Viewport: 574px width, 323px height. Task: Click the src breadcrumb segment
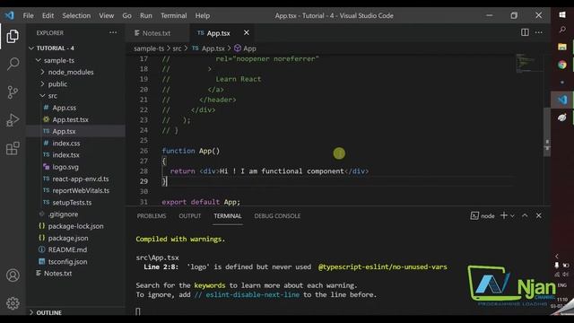[x=177, y=48]
